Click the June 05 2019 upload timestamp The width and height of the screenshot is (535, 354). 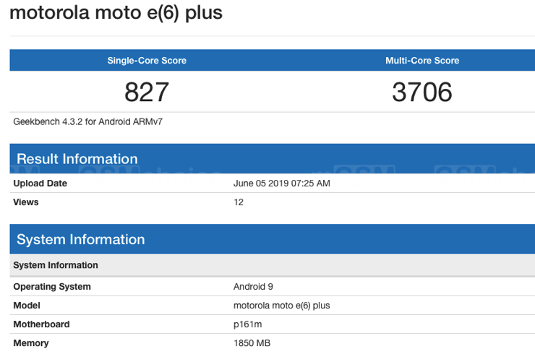282,184
